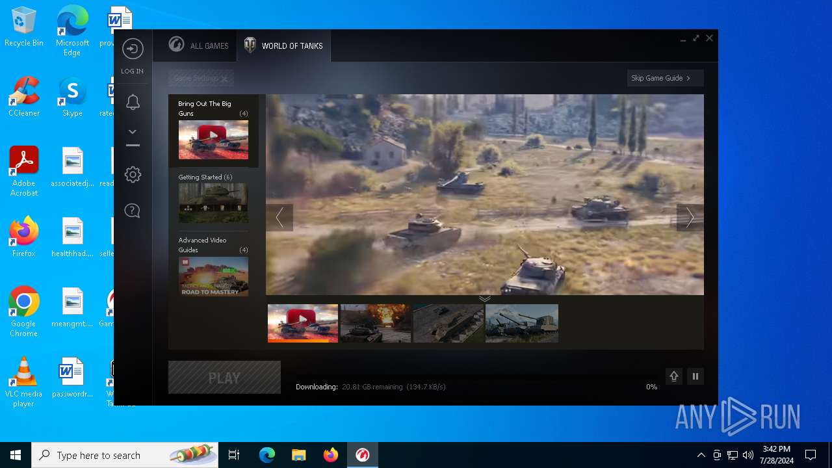The height and width of the screenshot is (468, 832).
Task: Close the Game Center window
Action: [x=709, y=38]
